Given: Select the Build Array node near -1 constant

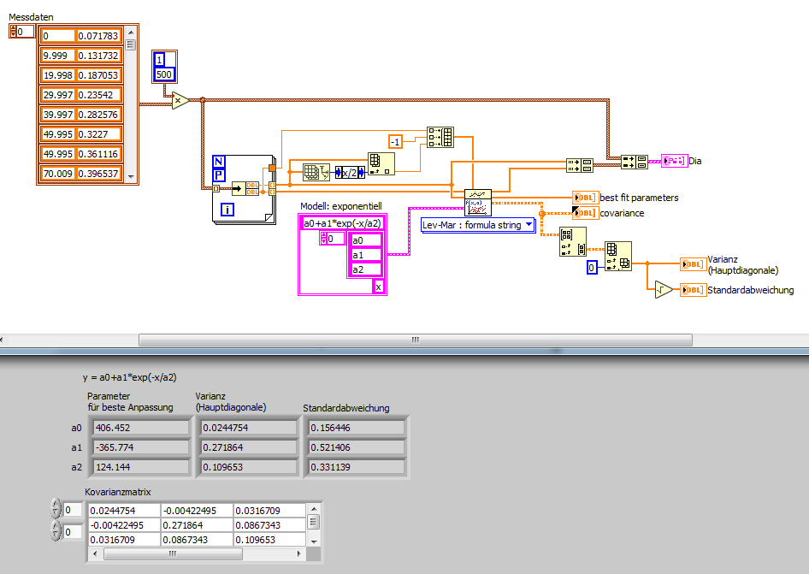Looking at the screenshot, I should (x=440, y=138).
